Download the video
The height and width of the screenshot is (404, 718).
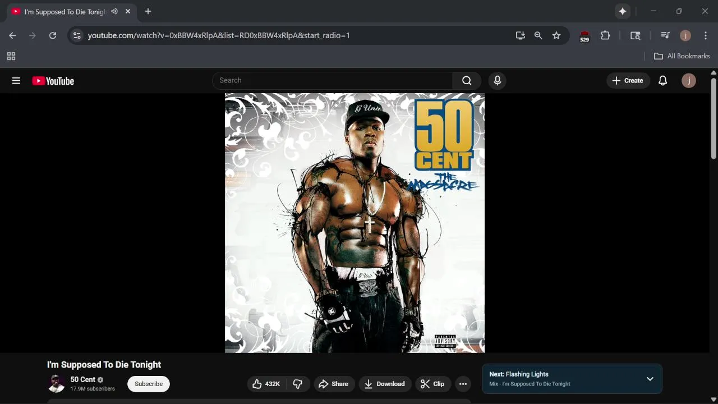pyautogui.click(x=385, y=384)
